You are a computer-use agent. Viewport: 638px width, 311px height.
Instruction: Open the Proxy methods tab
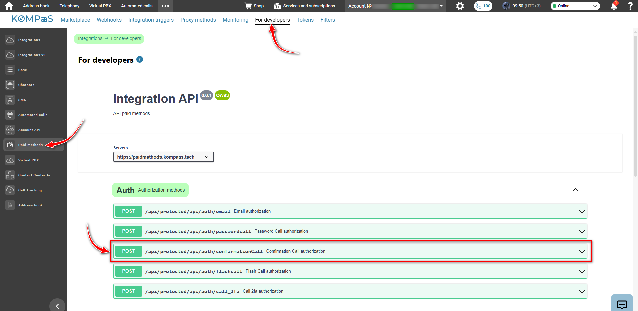pyautogui.click(x=198, y=20)
